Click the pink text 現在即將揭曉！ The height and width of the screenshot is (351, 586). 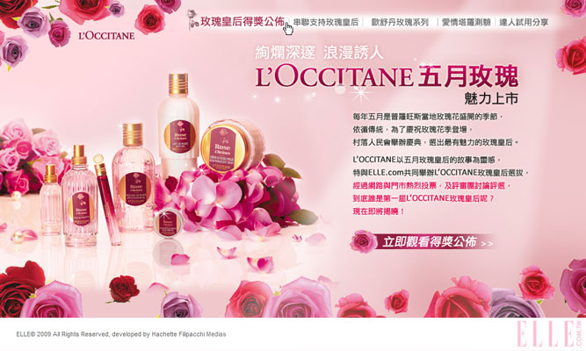coord(379,211)
